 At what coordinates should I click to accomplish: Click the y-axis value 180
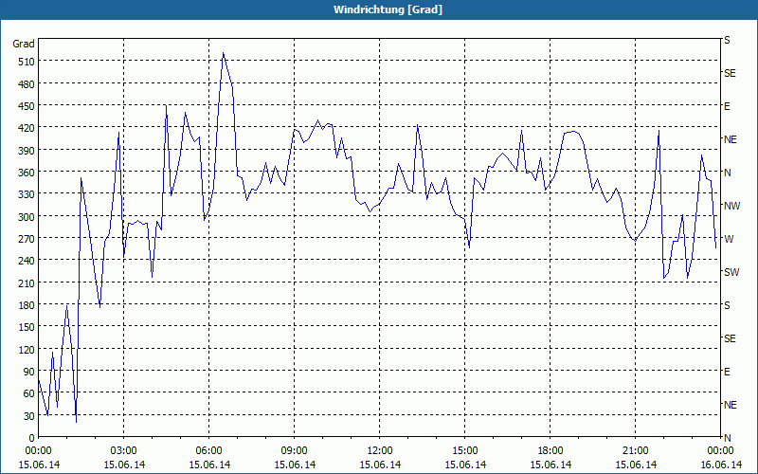point(27,305)
